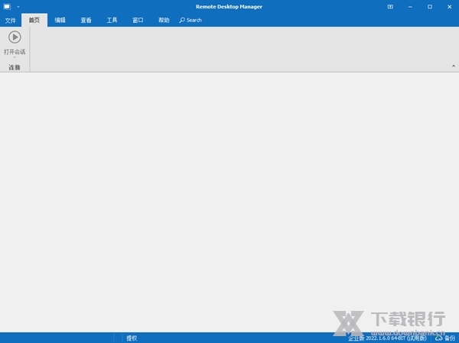Click 授权 in the status bar
459x343 pixels.
click(x=132, y=338)
